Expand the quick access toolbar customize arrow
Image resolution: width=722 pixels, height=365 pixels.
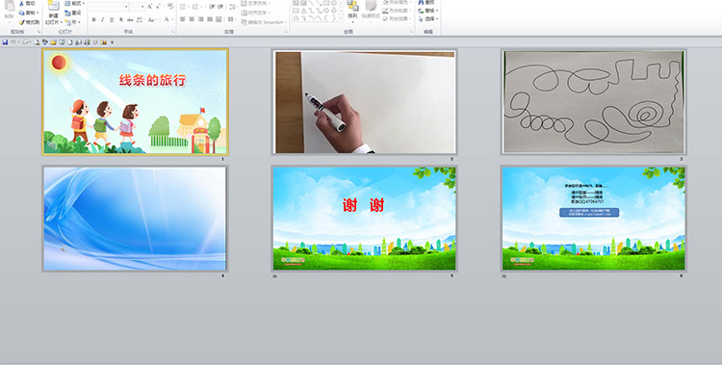coord(112,42)
